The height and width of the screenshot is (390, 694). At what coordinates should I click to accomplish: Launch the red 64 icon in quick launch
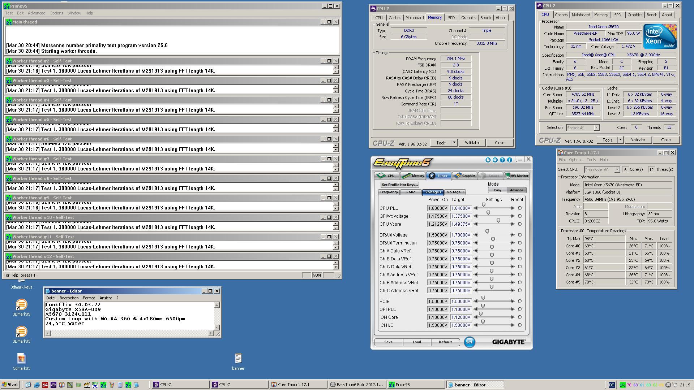click(45, 385)
